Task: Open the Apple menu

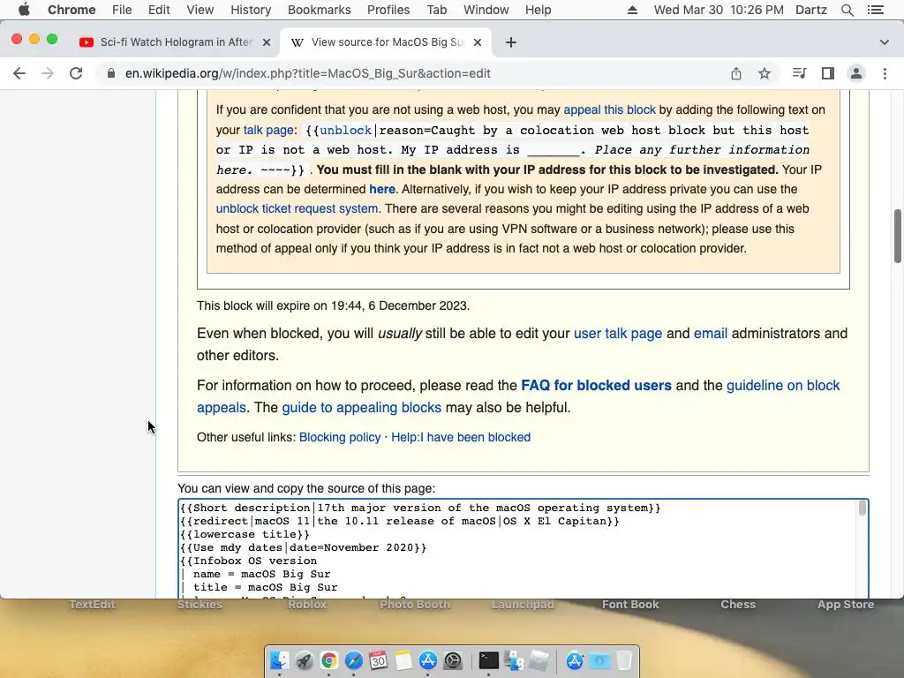Action: tap(24, 10)
